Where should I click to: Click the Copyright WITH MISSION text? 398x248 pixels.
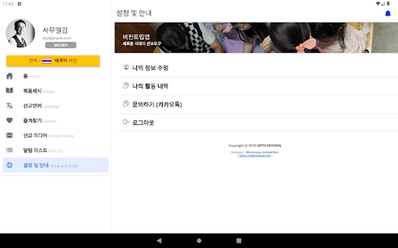255,145
